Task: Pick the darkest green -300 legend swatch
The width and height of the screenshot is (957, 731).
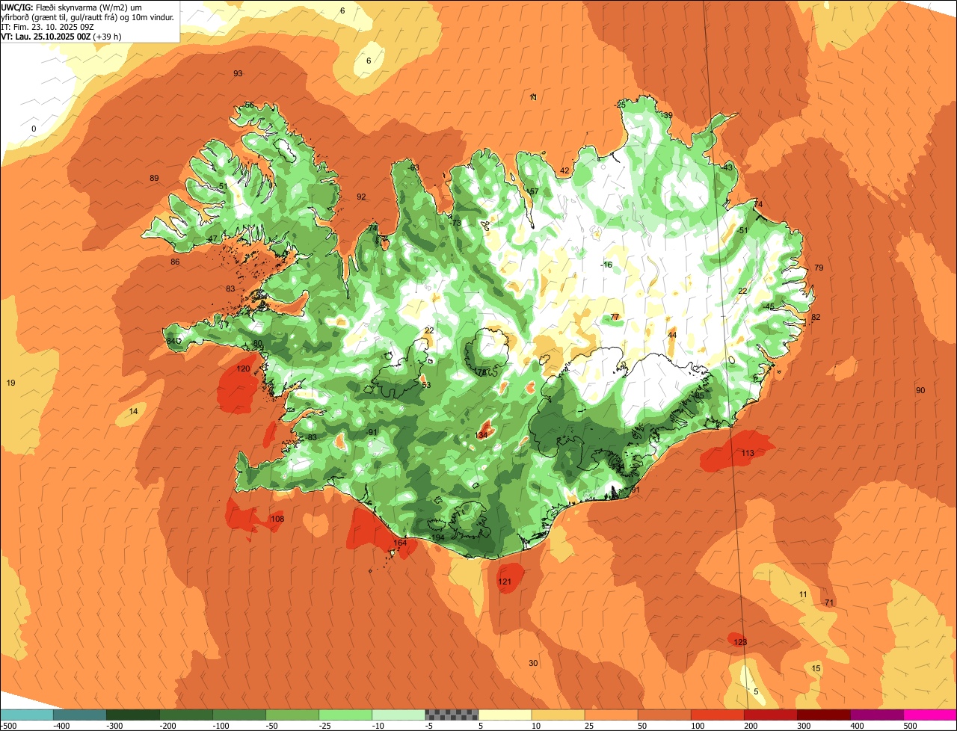Action: (133, 715)
